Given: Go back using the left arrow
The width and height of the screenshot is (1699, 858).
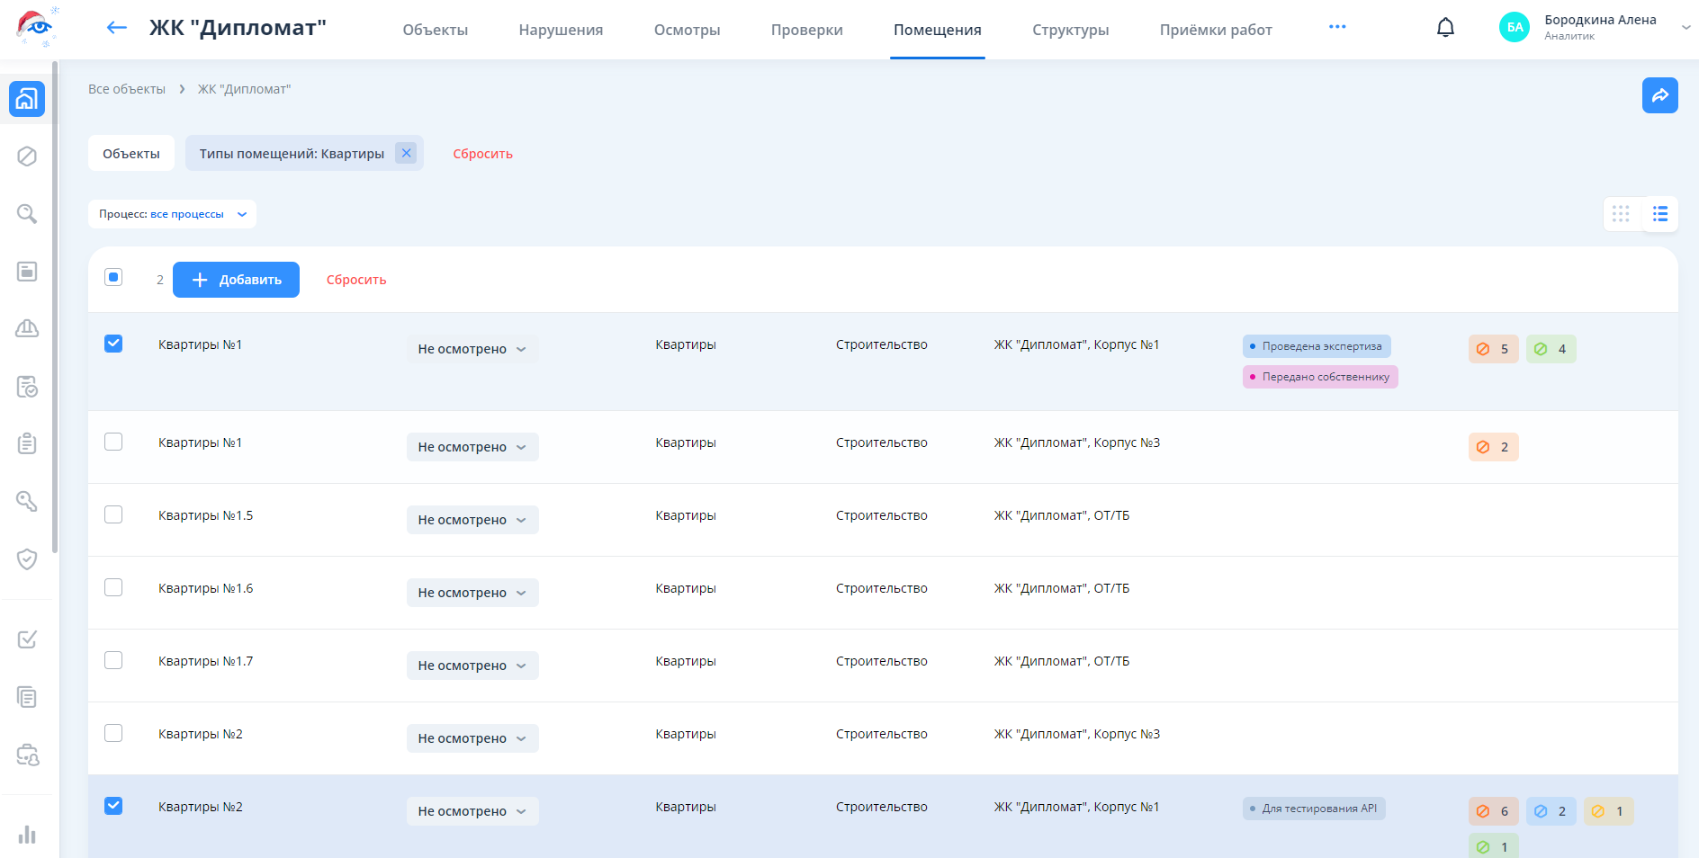Looking at the screenshot, I should coord(117,28).
